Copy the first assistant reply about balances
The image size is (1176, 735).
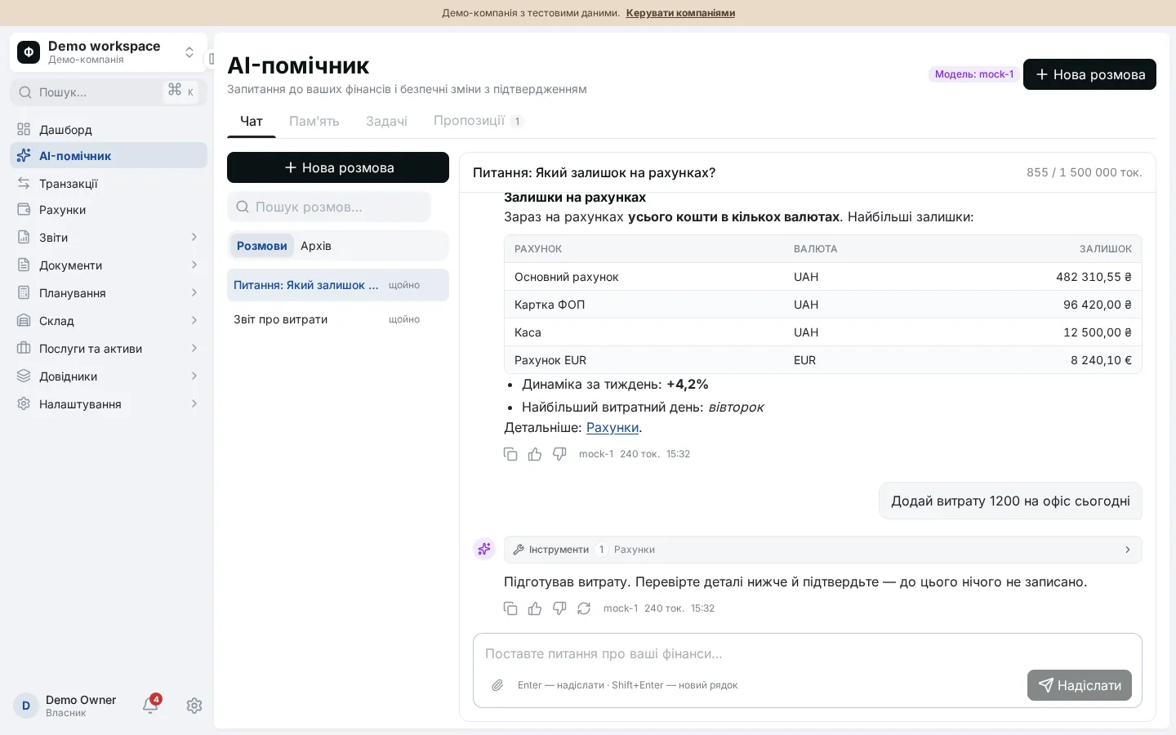pos(510,454)
